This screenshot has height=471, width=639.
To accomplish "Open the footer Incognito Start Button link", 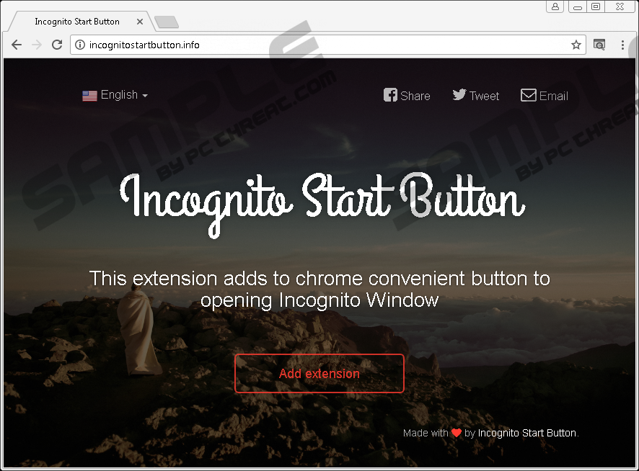I will click(x=527, y=433).
